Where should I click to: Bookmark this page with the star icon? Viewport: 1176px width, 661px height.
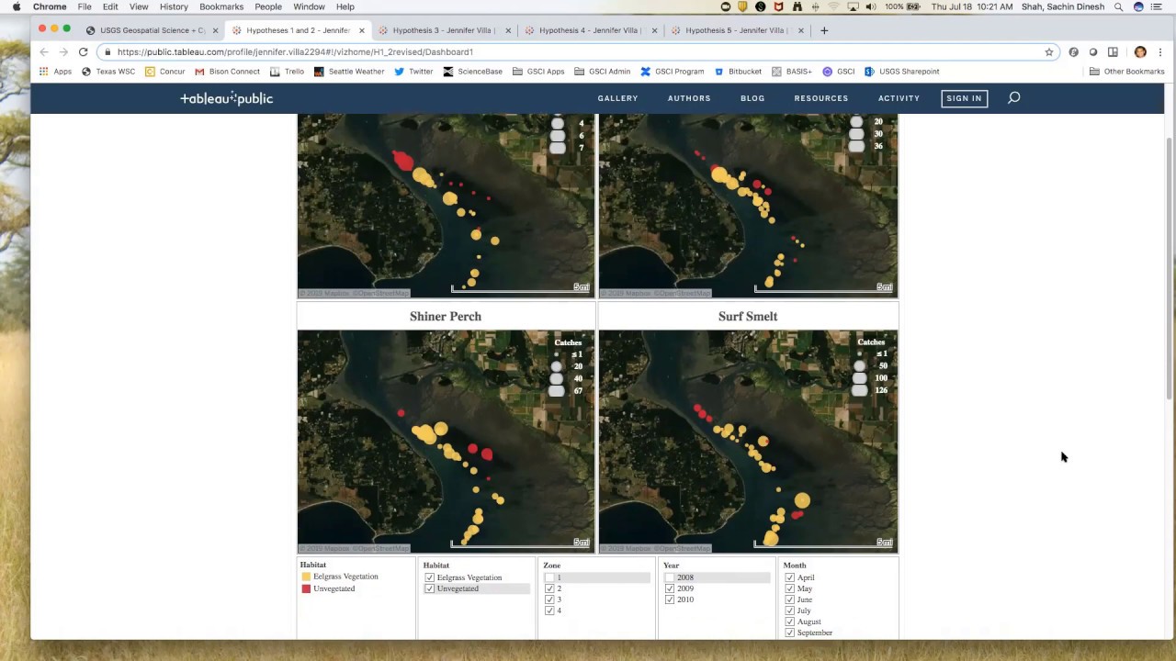pos(1049,52)
